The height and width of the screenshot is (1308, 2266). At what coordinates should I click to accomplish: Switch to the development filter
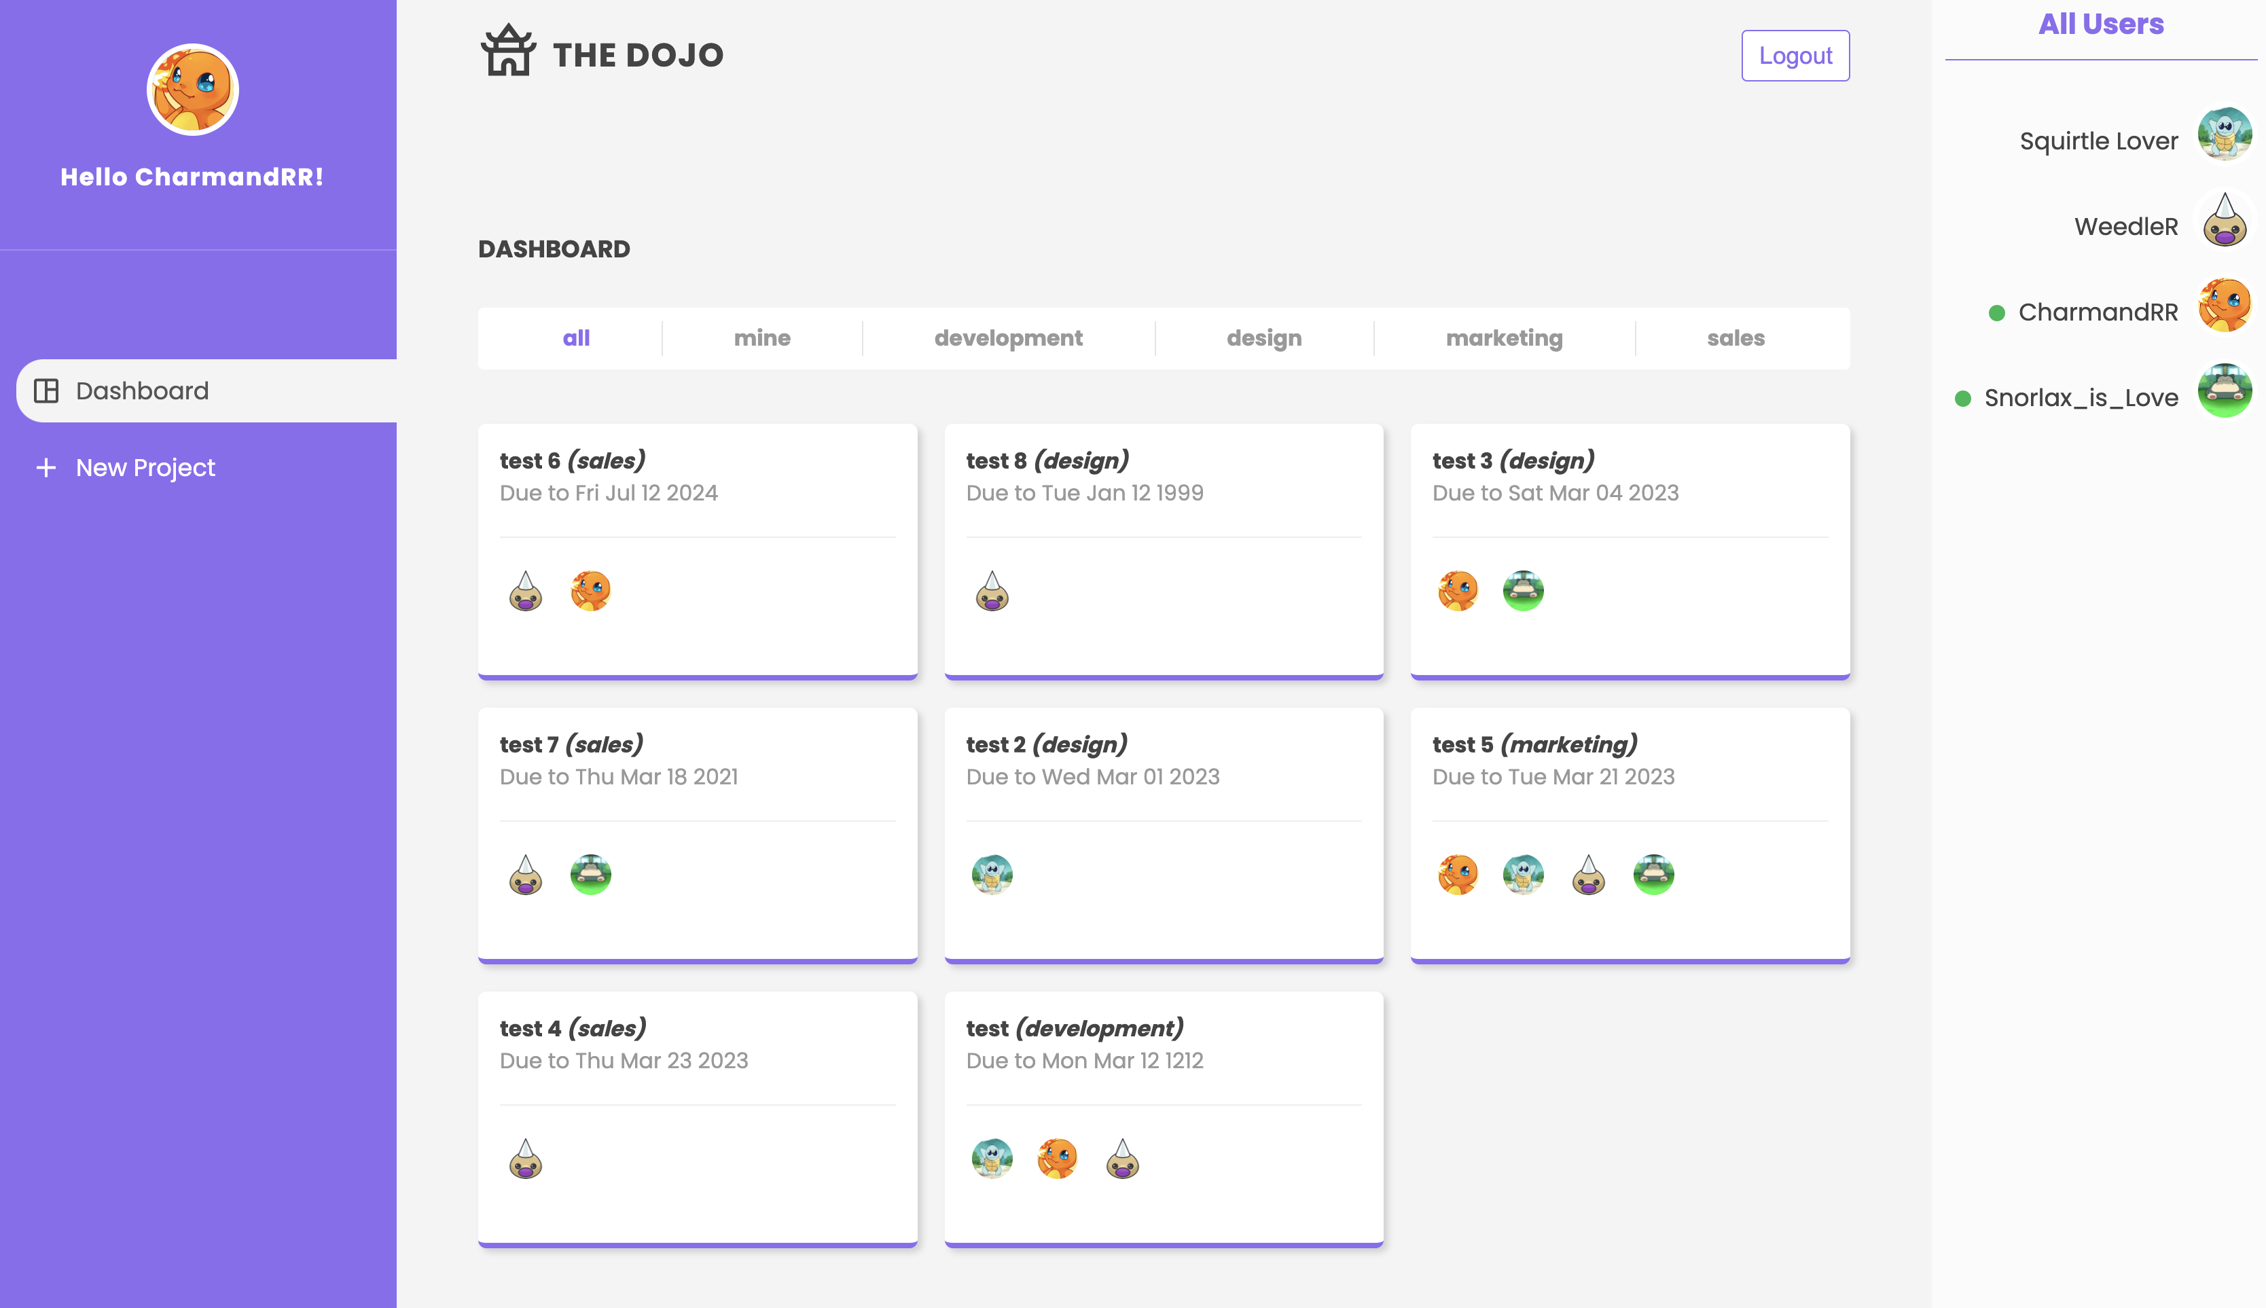1007,338
